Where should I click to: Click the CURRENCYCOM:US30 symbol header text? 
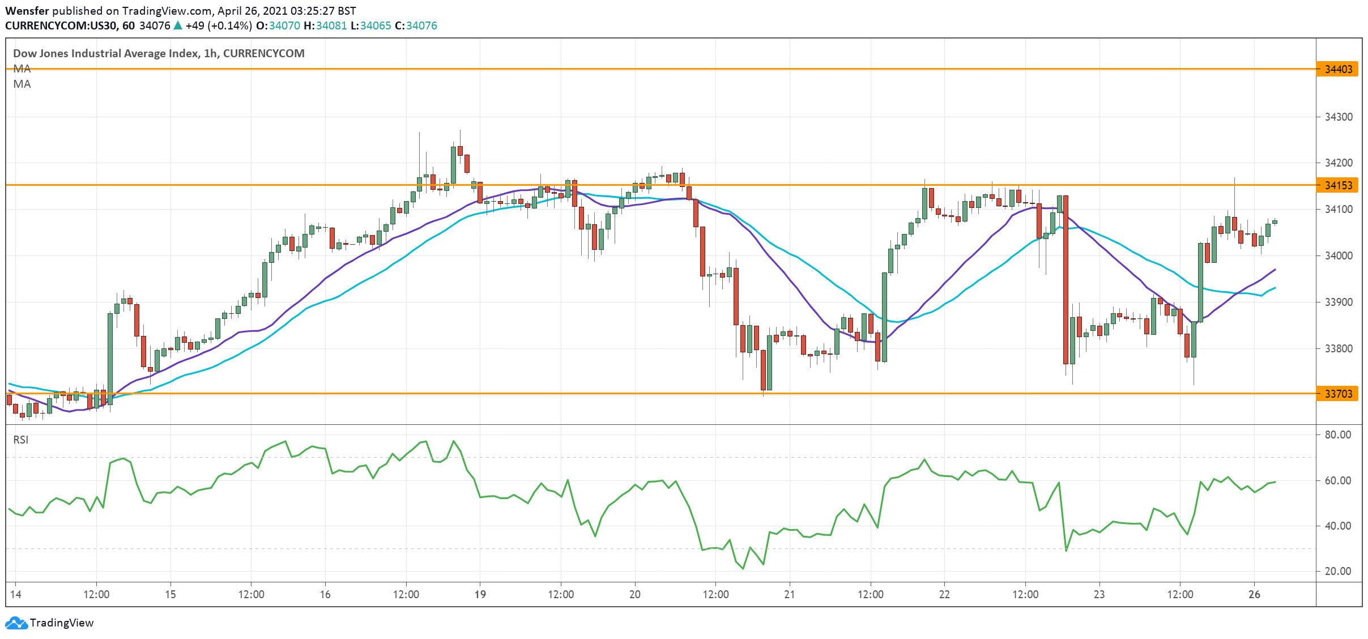61,25
